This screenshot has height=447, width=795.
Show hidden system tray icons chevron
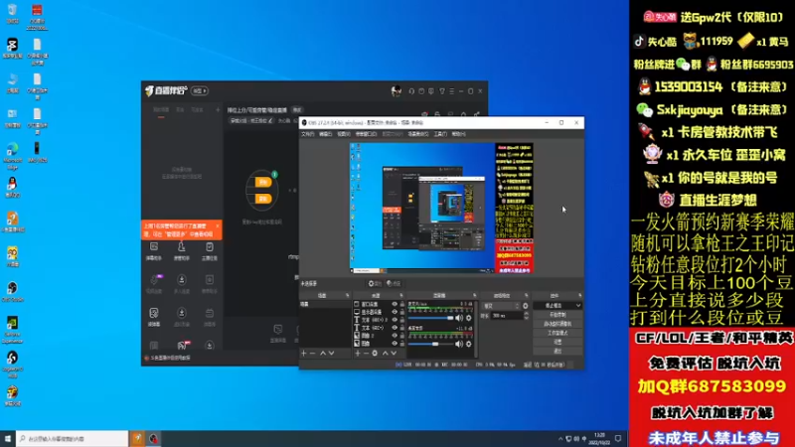[x=560, y=439]
